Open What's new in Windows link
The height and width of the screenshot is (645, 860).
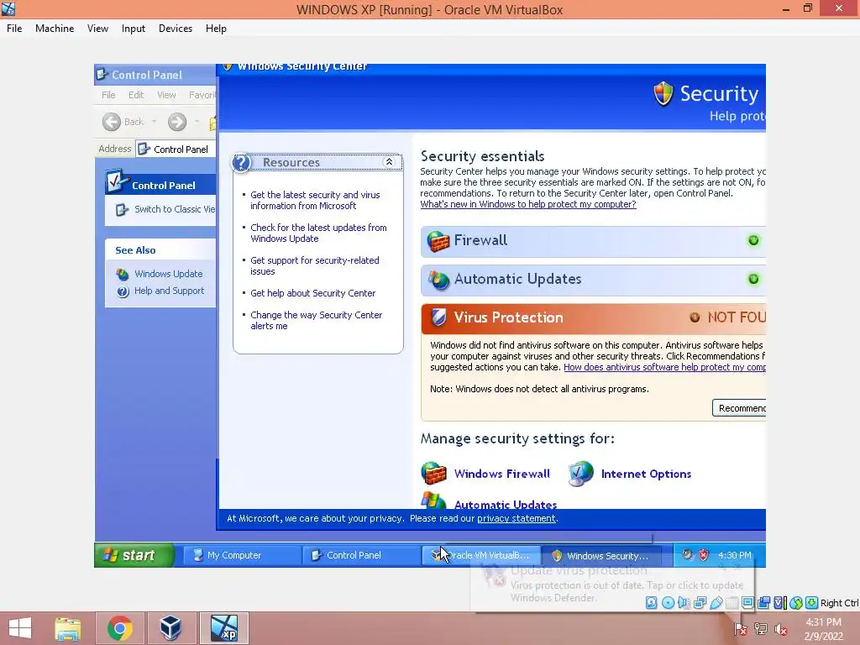click(528, 204)
